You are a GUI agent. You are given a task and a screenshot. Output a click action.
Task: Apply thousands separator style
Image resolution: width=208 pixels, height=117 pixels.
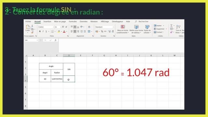(x=105, y=32)
